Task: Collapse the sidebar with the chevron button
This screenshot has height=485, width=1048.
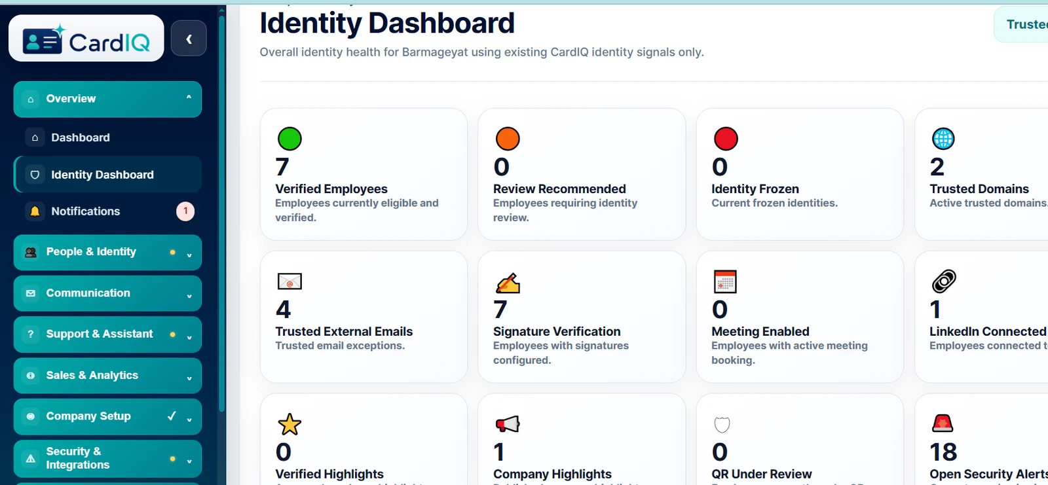Action: tap(189, 39)
